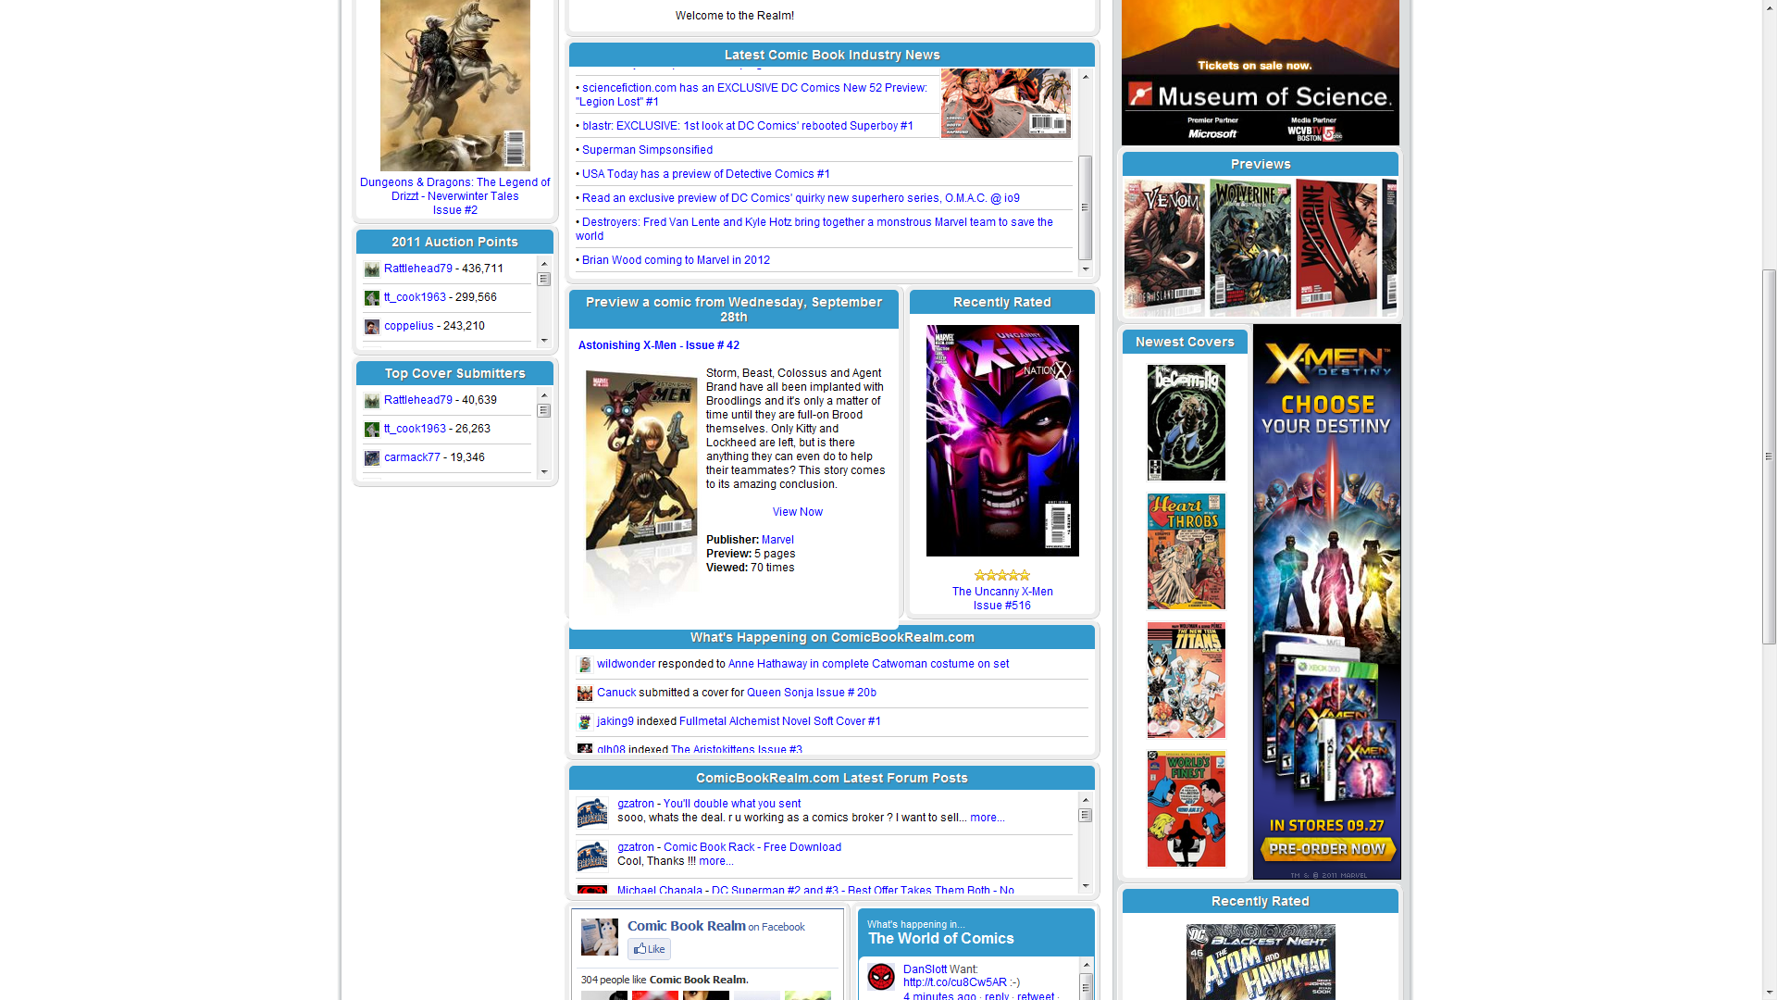Image resolution: width=1777 pixels, height=1000 pixels.
Task: Click the down arrow on forum posts scrollbar
Action: point(1085,885)
